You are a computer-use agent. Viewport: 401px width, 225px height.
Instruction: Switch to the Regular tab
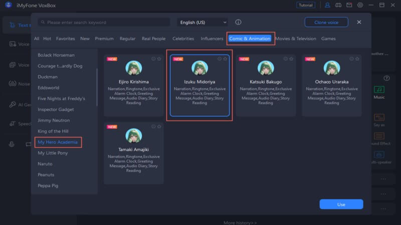click(127, 38)
